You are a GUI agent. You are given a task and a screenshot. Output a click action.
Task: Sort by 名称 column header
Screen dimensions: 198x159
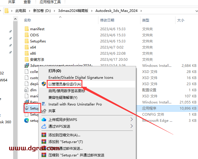[x=27, y=20]
